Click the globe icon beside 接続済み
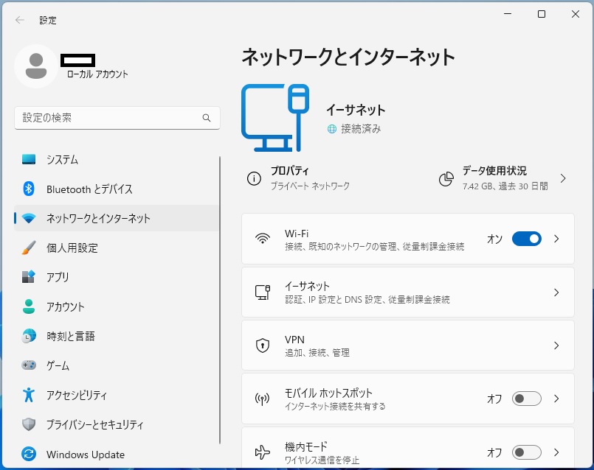Screen dimensions: 594x470 point(332,130)
